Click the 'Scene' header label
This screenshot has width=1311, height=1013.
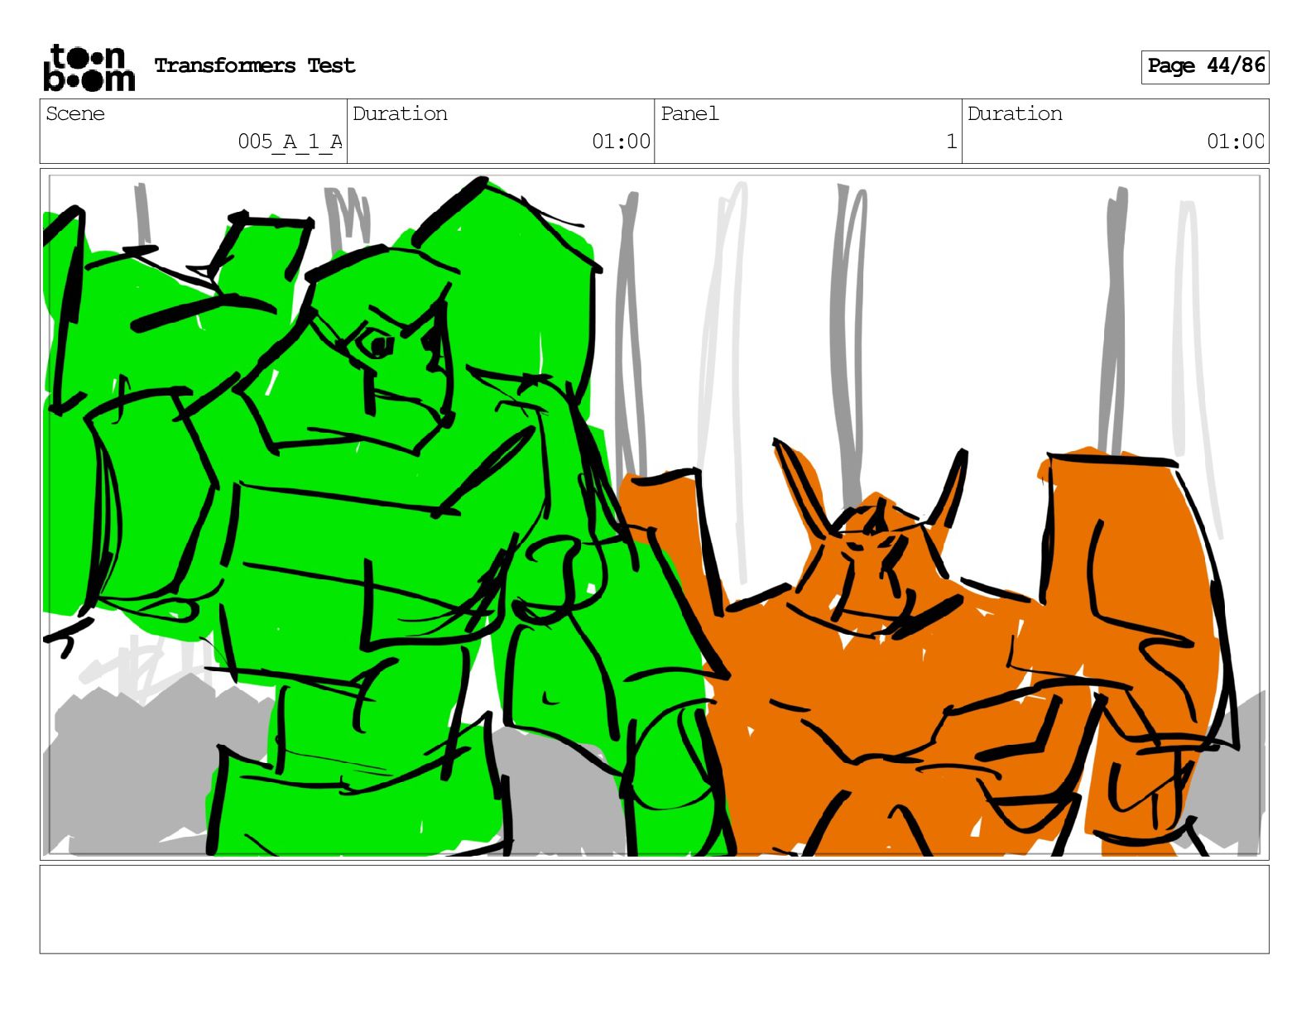tap(75, 113)
